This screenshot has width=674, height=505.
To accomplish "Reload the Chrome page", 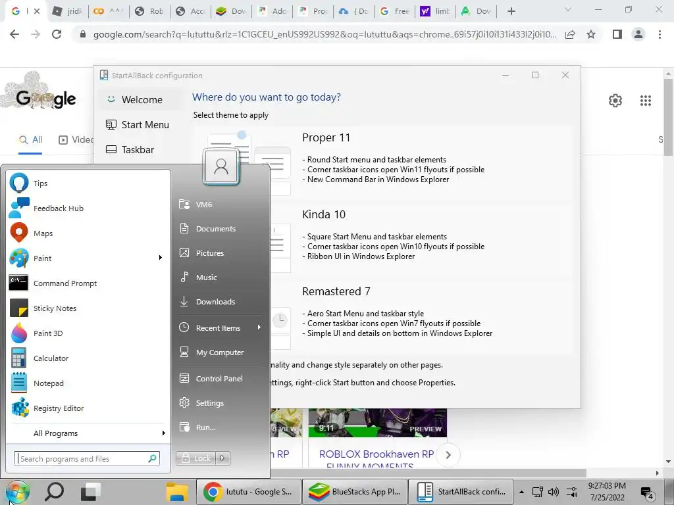I will [x=57, y=34].
